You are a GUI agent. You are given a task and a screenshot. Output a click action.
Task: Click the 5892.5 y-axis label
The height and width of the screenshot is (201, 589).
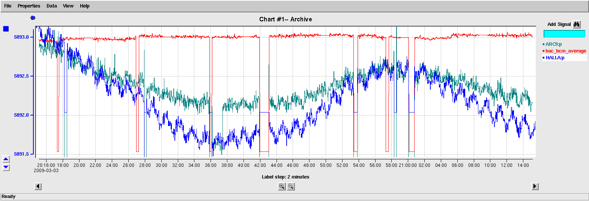point(21,76)
